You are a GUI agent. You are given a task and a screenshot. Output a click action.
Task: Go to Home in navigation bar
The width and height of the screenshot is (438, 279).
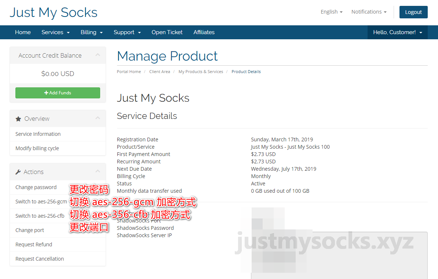(23, 32)
